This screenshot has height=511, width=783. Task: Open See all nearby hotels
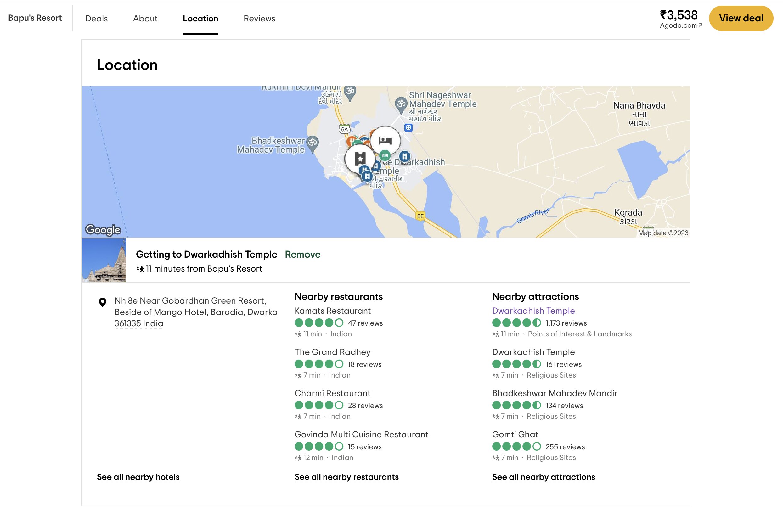click(x=138, y=477)
